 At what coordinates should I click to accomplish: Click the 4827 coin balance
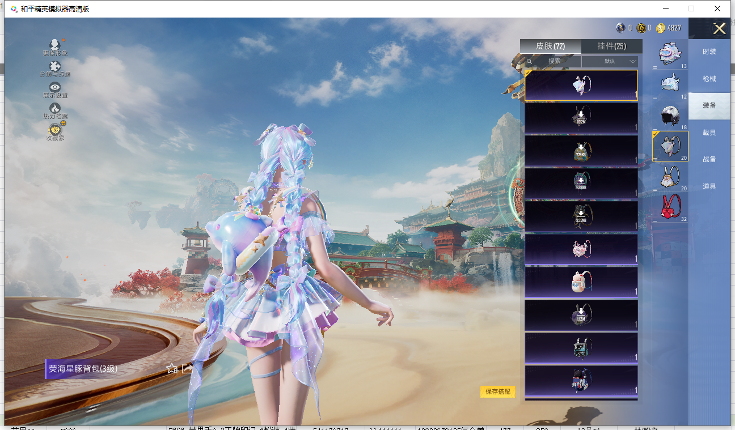click(x=674, y=28)
